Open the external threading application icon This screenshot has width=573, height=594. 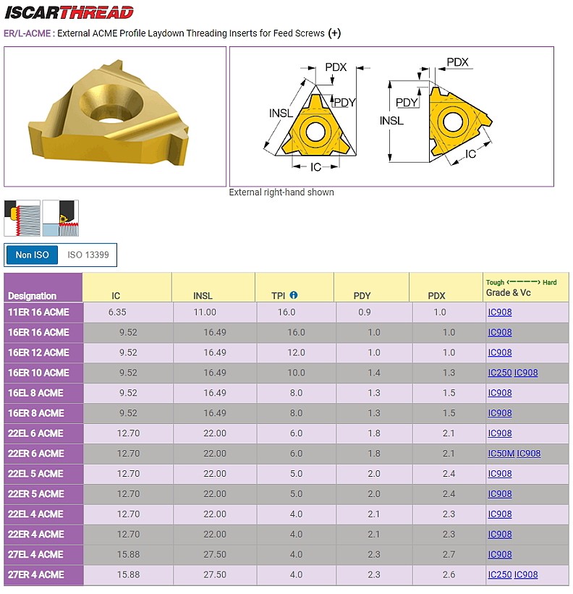click(22, 218)
